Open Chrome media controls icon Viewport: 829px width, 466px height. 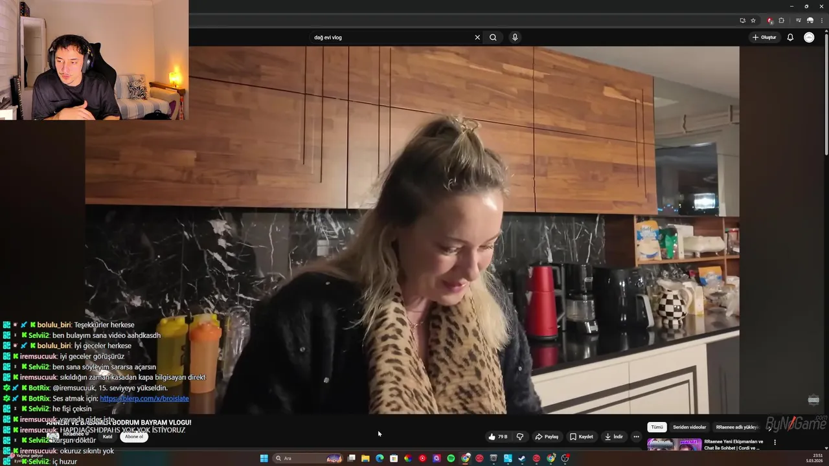[799, 20]
